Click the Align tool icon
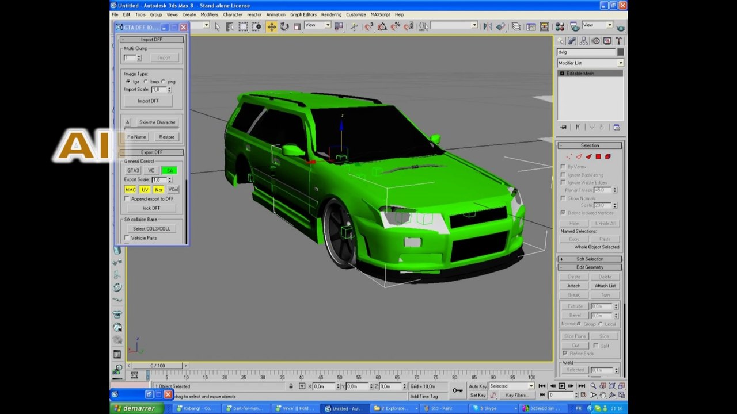Screen dimensions: 737x414 click(501, 26)
